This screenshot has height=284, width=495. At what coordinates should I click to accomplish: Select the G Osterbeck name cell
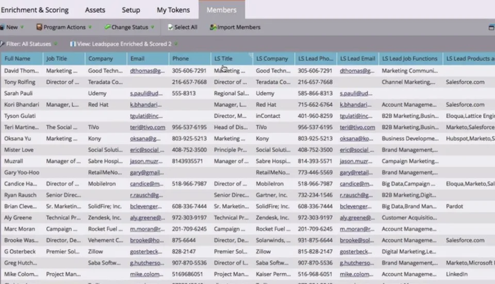pyautogui.click(x=20, y=252)
